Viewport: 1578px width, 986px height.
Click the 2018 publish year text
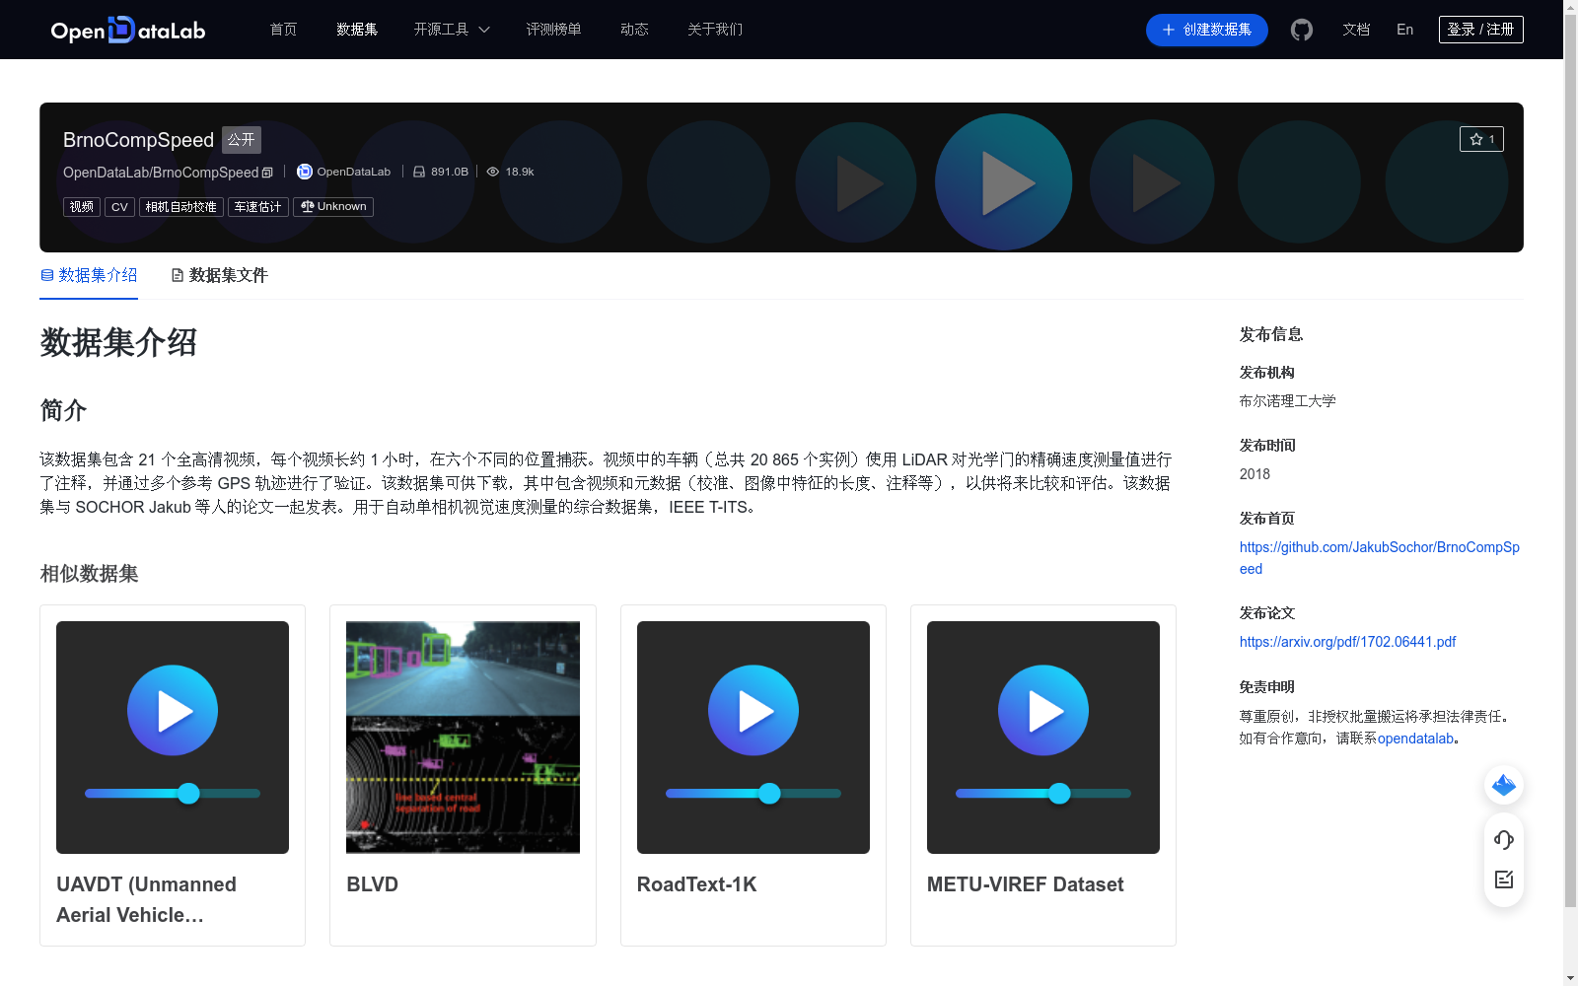point(1255,474)
